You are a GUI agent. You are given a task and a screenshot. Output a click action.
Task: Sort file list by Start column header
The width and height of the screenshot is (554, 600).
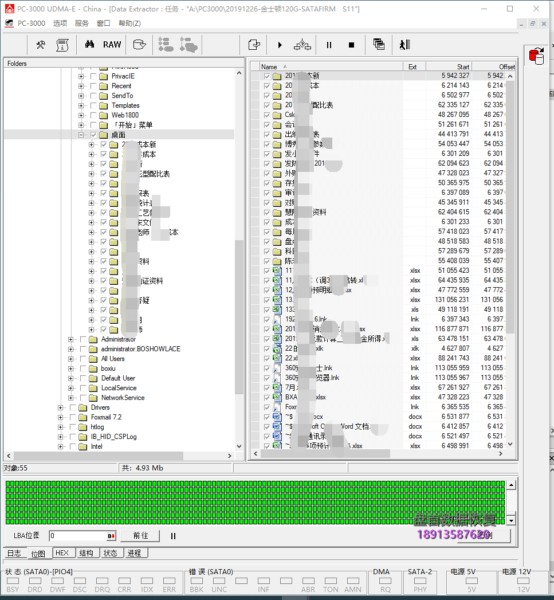[x=449, y=66]
